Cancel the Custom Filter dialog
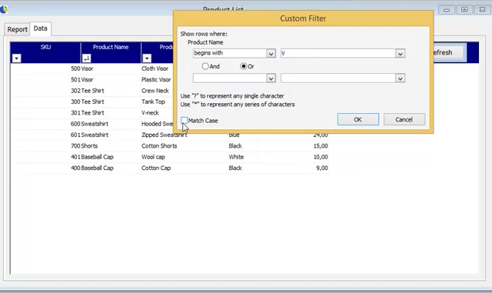Screen dimensions: 492x293 pyautogui.click(x=404, y=119)
